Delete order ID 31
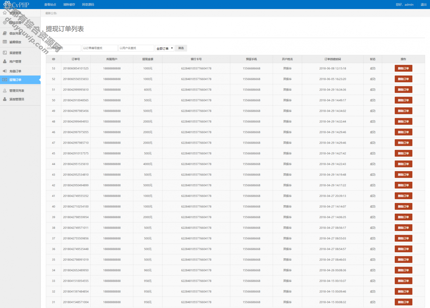The image size is (430, 308). pos(403,302)
